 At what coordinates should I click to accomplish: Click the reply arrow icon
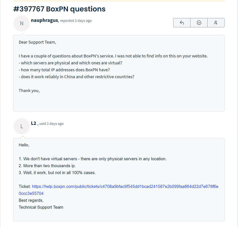pyautogui.click(x=182, y=23)
